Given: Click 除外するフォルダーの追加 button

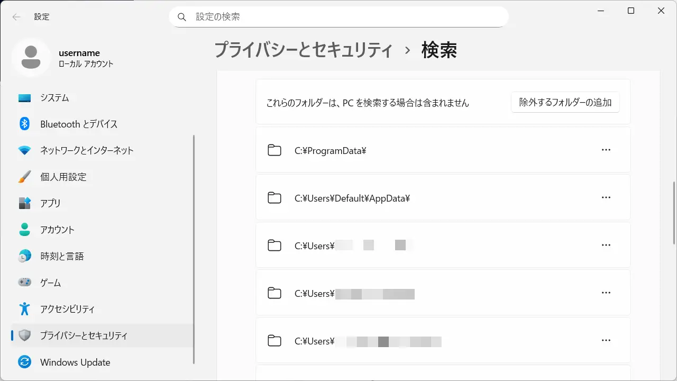Looking at the screenshot, I should point(565,102).
